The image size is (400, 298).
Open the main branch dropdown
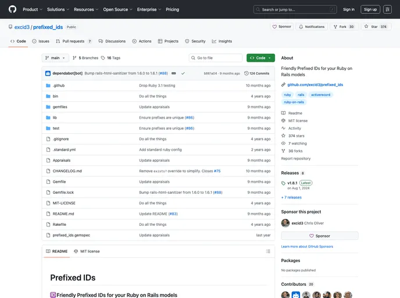coord(55,58)
